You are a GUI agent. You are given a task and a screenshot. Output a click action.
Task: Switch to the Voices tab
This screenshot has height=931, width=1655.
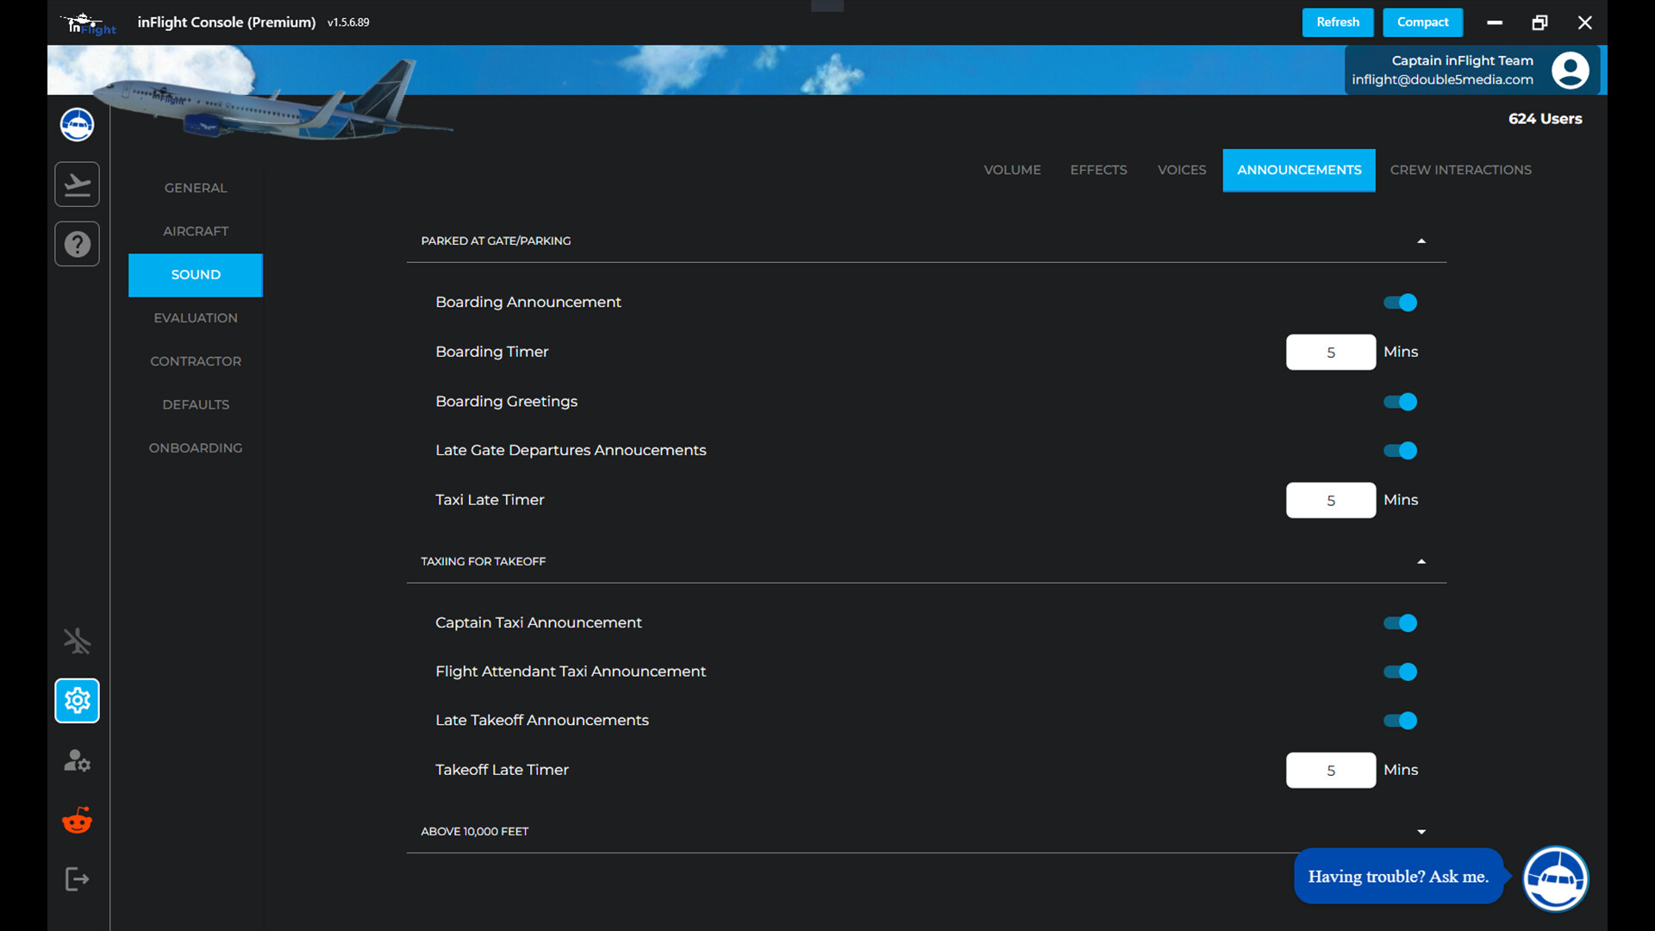(1181, 170)
